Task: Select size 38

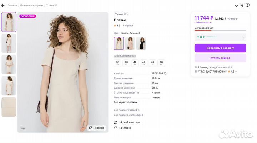Action: (117, 63)
